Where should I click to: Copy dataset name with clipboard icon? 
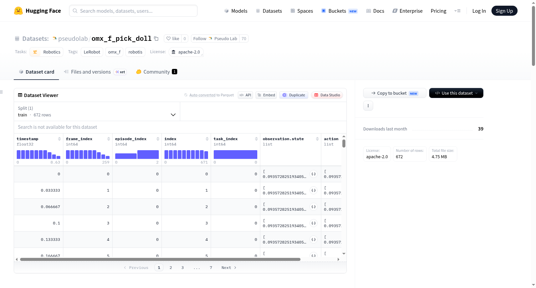[x=156, y=38]
